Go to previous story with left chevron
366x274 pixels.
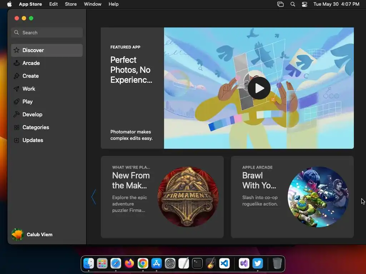tap(94, 197)
